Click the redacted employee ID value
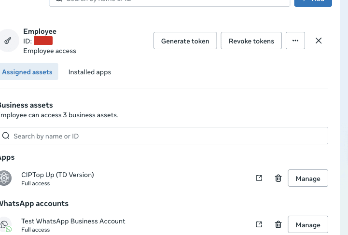Viewport: 348px width, 235px height. 43,41
